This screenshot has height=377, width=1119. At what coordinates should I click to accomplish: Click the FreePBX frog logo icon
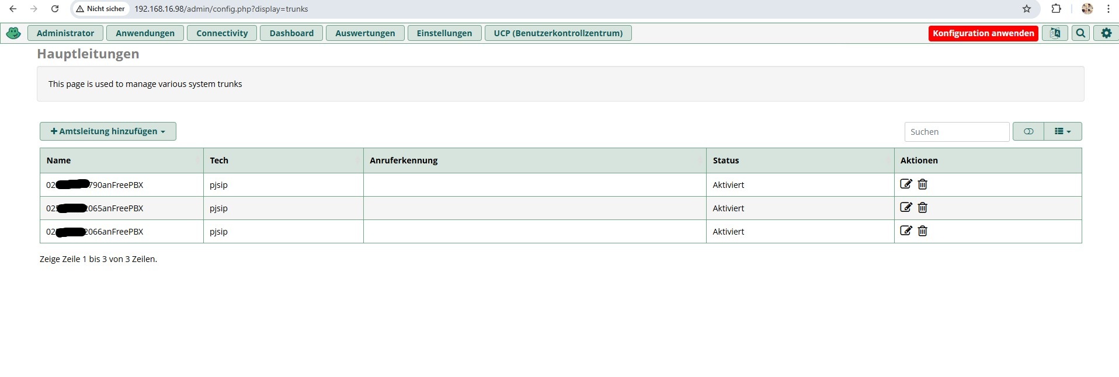(13, 33)
